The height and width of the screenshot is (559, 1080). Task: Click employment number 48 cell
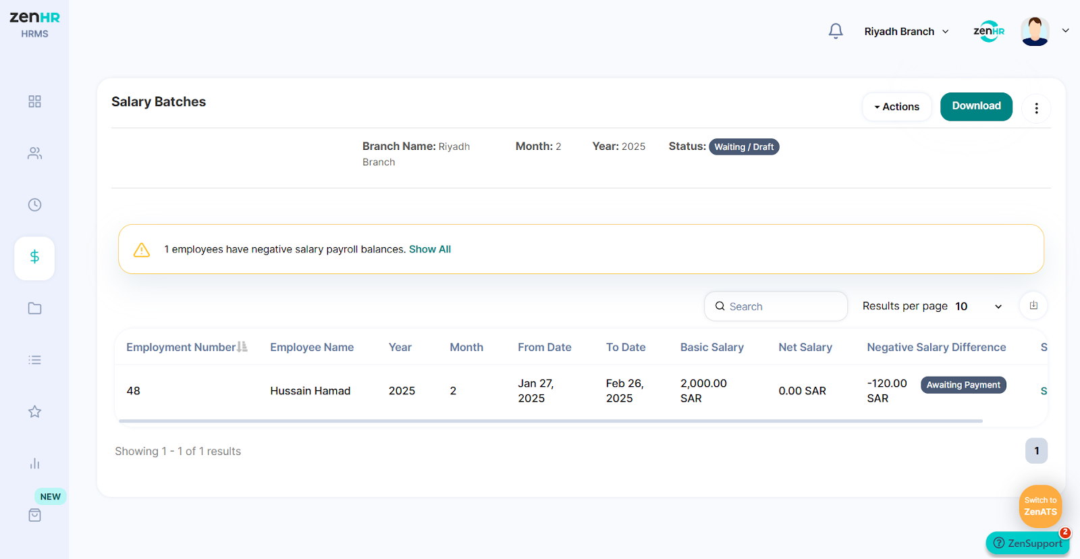(x=134, y=391)
